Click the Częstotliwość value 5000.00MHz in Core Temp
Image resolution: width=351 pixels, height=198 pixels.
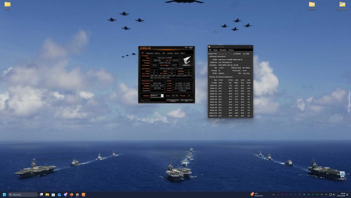coord(234,65)
